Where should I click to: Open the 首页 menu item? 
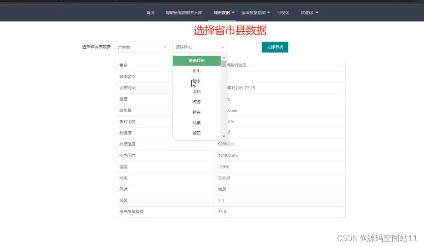pos(150,12)
